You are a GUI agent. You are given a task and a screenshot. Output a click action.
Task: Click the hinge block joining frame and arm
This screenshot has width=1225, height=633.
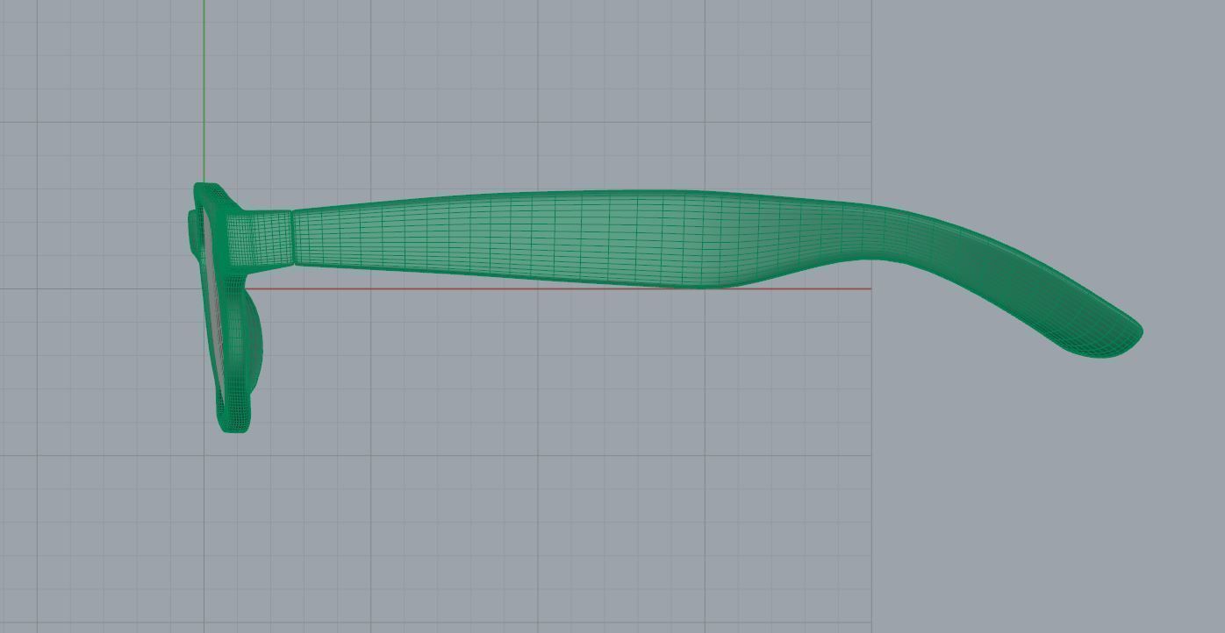(x=260, y=238)
